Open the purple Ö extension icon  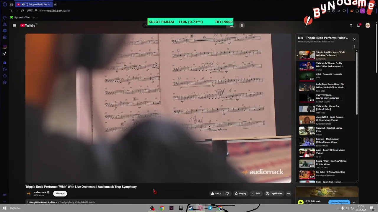[363, 11]
